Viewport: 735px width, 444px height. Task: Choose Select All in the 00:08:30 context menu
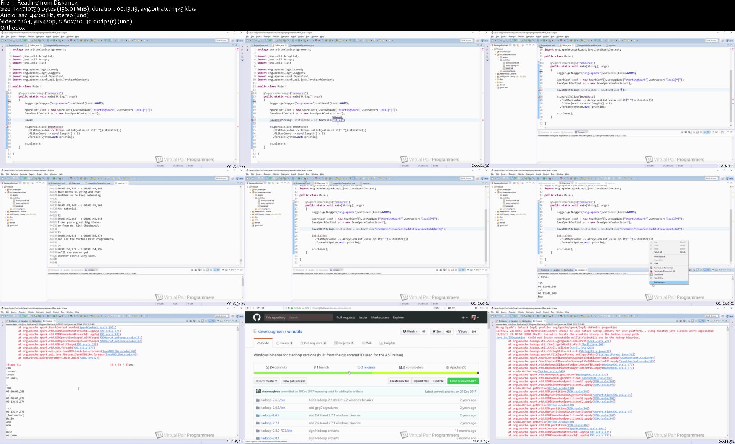[x=668, y=252]
